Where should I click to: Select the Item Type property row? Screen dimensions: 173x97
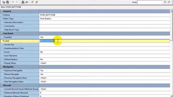click(x=85, y=19)
